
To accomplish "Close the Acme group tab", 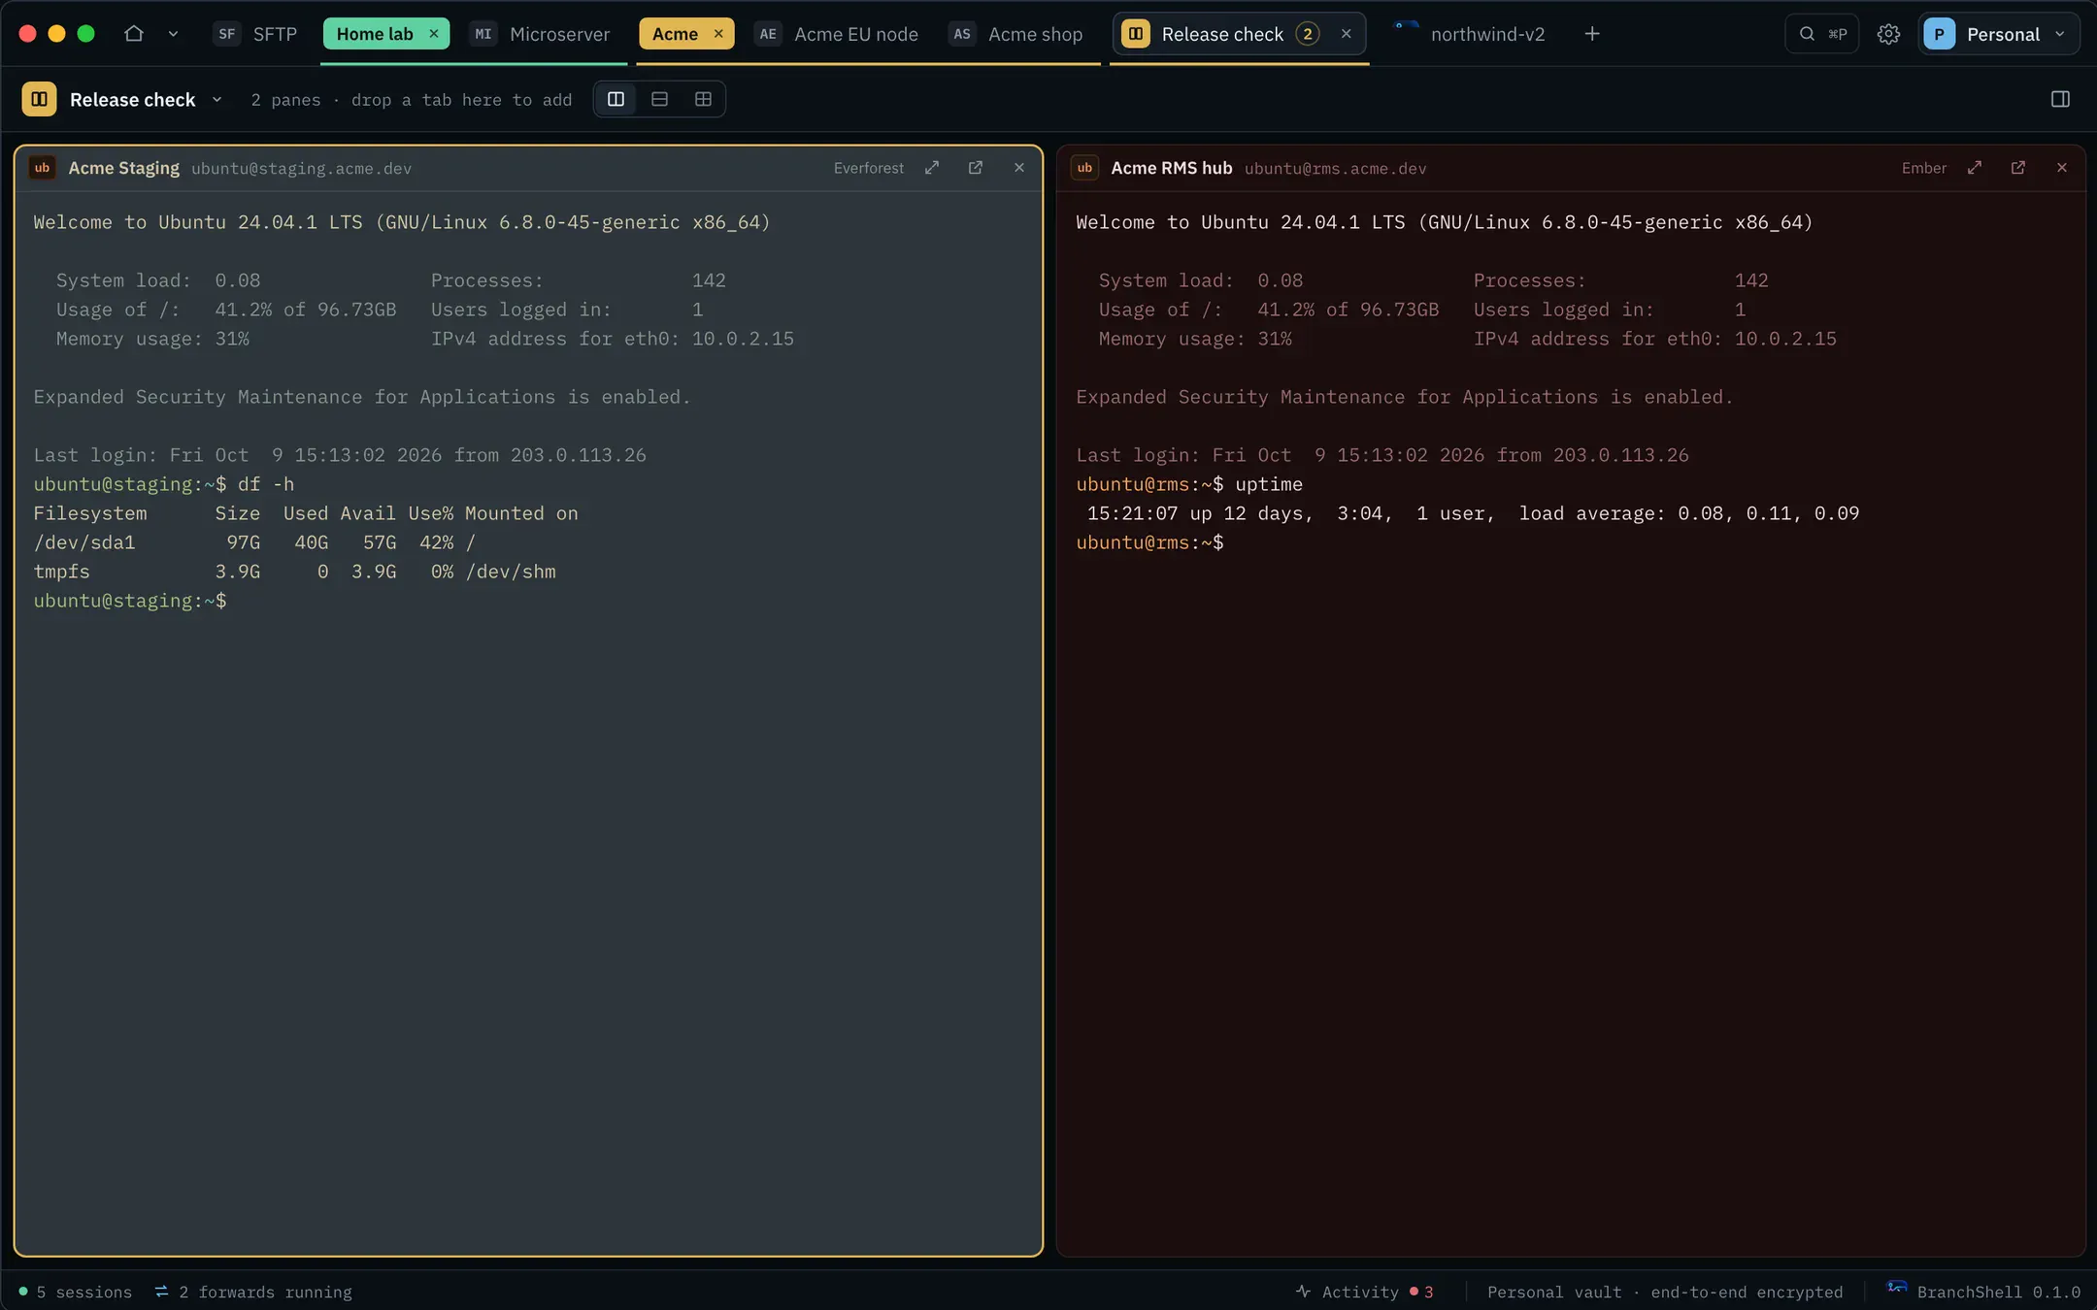I will 718,34.
